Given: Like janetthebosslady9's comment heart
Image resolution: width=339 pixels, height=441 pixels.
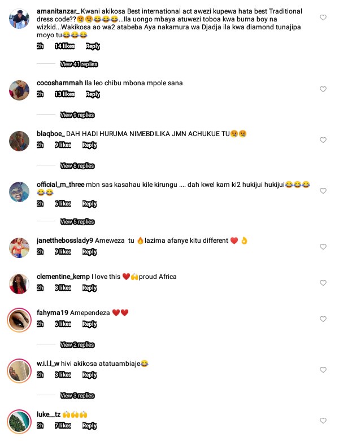Looking at the screenshot, I should click(x=323, y=247).
